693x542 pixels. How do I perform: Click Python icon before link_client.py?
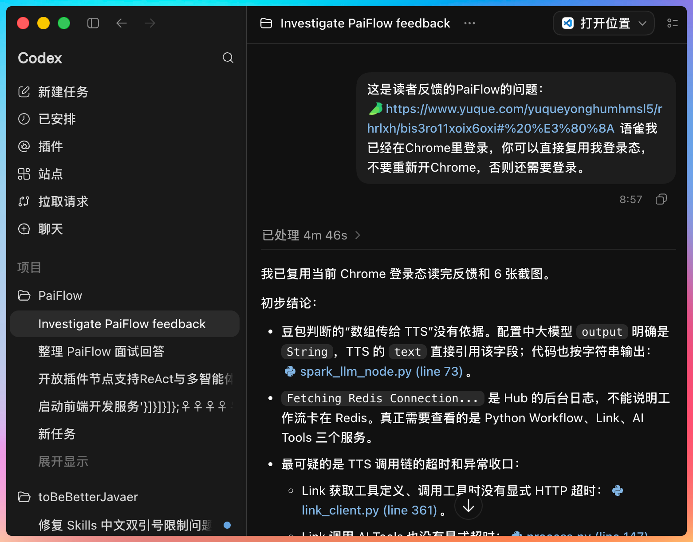click(618, 491)
